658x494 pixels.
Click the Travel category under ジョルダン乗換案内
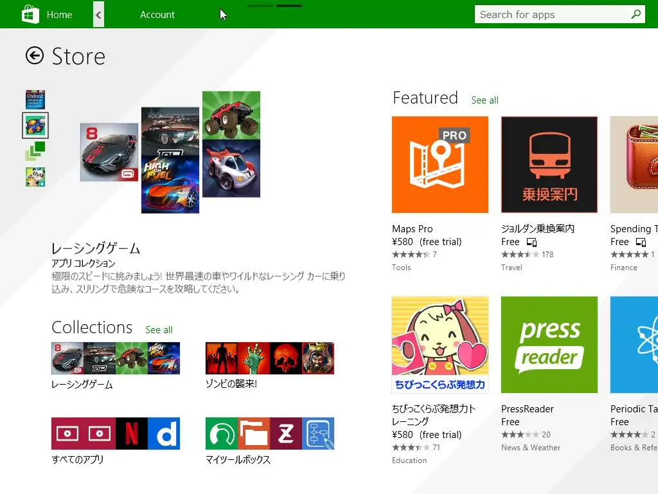tap(511, 268)
